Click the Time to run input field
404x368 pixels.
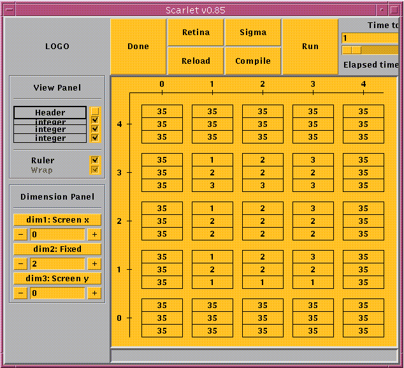pyautogui.click(x=370, y=38)
